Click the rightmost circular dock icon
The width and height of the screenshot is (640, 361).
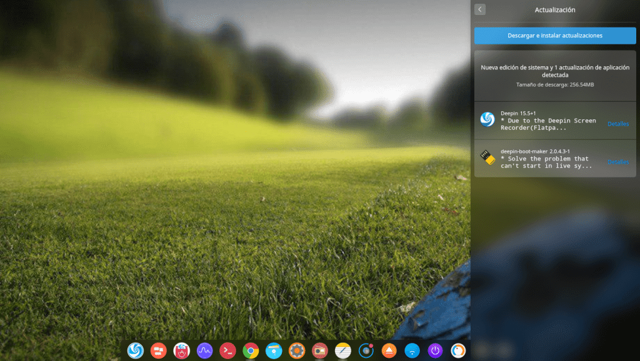458,351
